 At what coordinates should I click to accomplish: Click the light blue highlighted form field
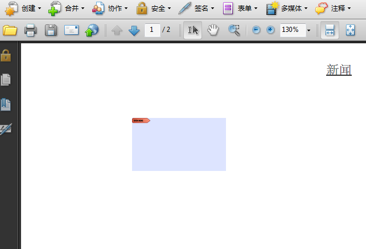[179, 144]
